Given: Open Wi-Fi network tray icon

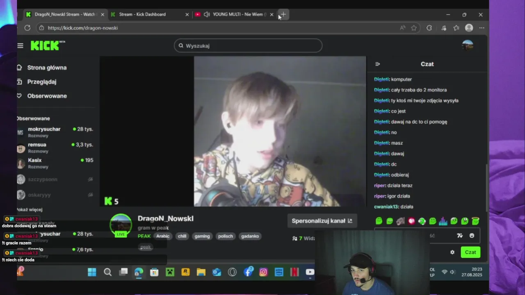Looking at the screenshot, I should 444,272.
